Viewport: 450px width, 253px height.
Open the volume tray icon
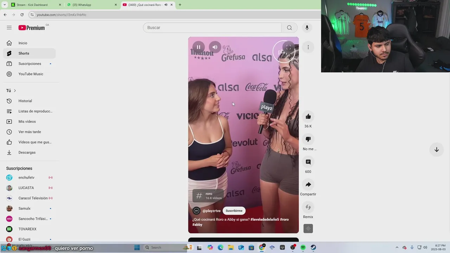(x=425, y=247)
